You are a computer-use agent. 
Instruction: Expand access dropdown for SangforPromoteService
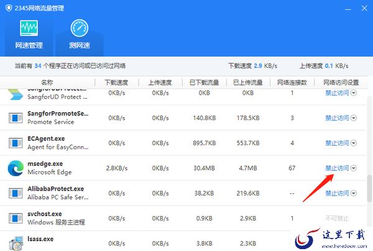(x=354, y=118)
